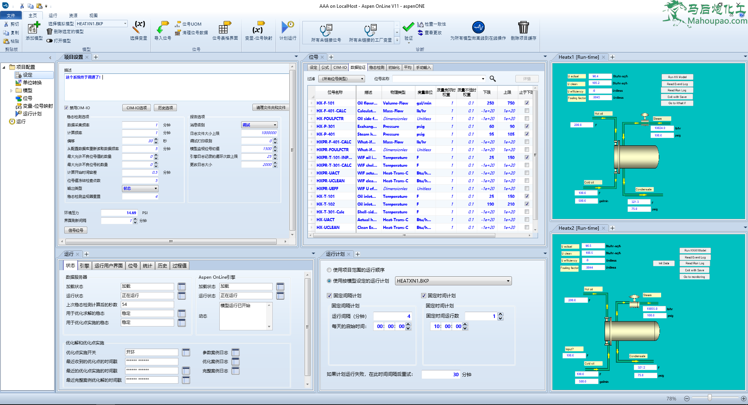Click the 导入位号 import tags icon
Viewport: 748px width, 405px height.
[162, 28]
